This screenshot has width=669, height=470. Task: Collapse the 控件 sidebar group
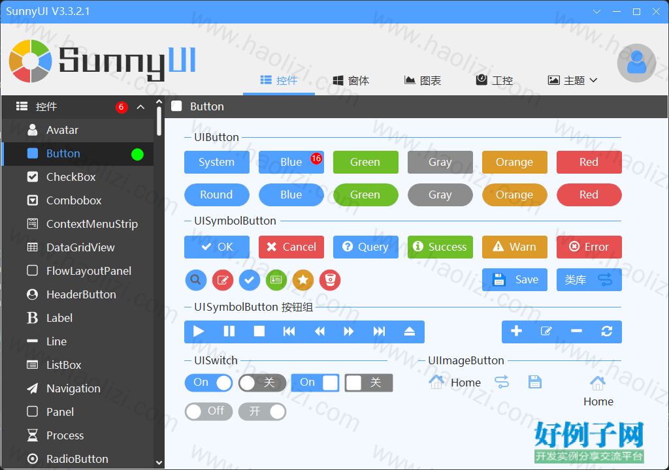pos(140,106)
